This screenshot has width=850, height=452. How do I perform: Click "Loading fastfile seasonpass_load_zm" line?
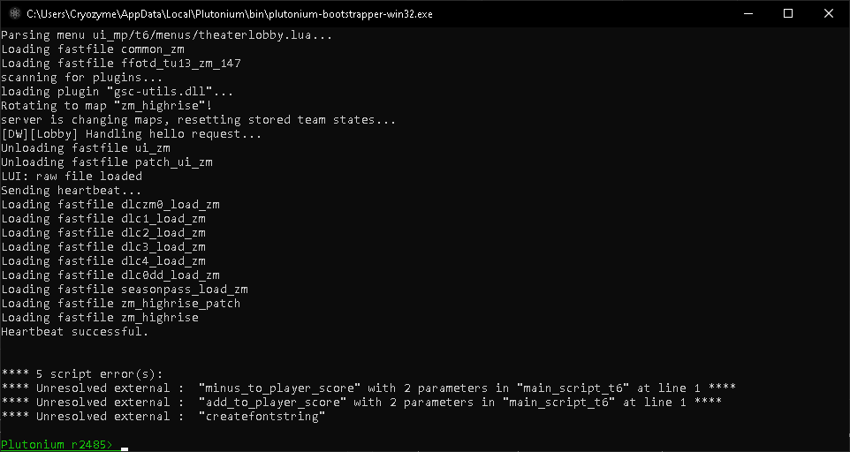click(x=124, y=289)
